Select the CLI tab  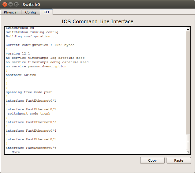click(46, 12)
